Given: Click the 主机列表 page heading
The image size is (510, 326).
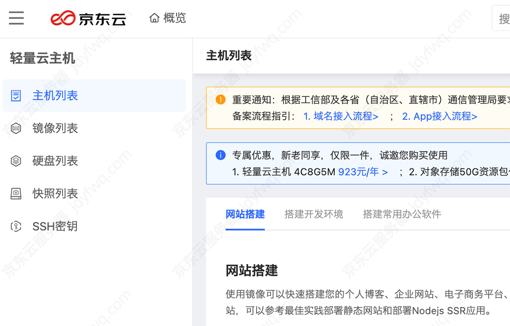Looking at the screenshot, I should point(229,56).
